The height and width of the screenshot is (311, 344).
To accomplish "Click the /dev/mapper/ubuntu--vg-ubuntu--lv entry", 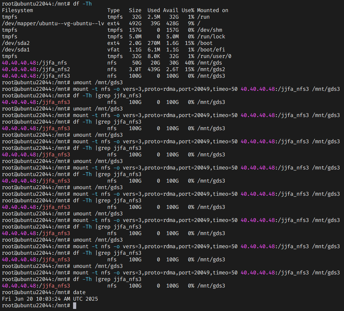I will tap(53, 23).
